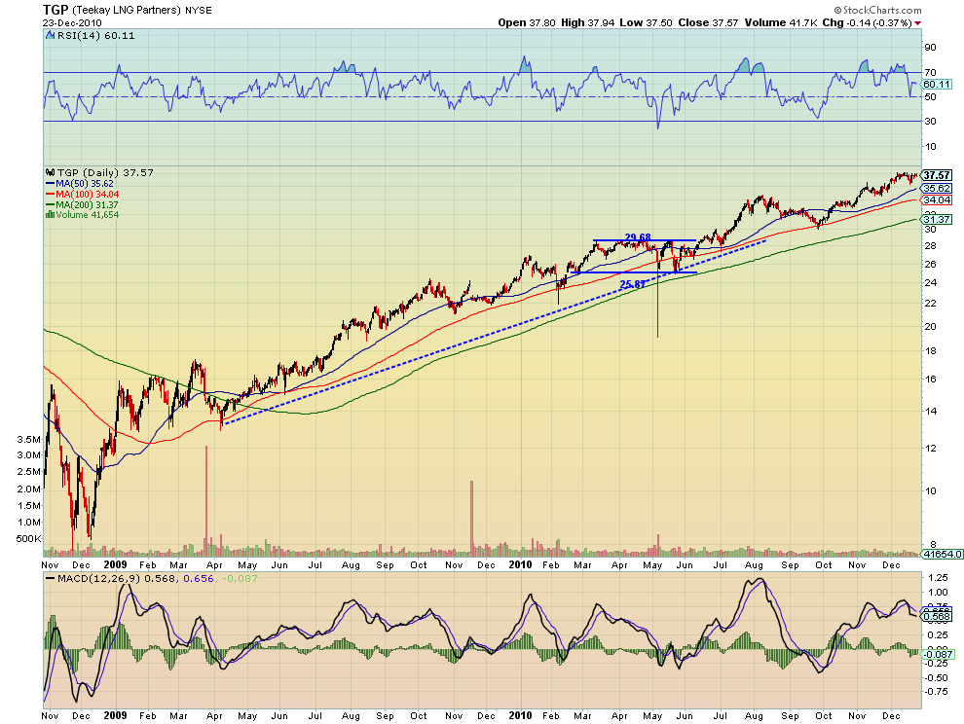The height and width of the screenshot is (724, 964).
Task: Click the MA50 value tag 35.62
Action: pos(937,189)
